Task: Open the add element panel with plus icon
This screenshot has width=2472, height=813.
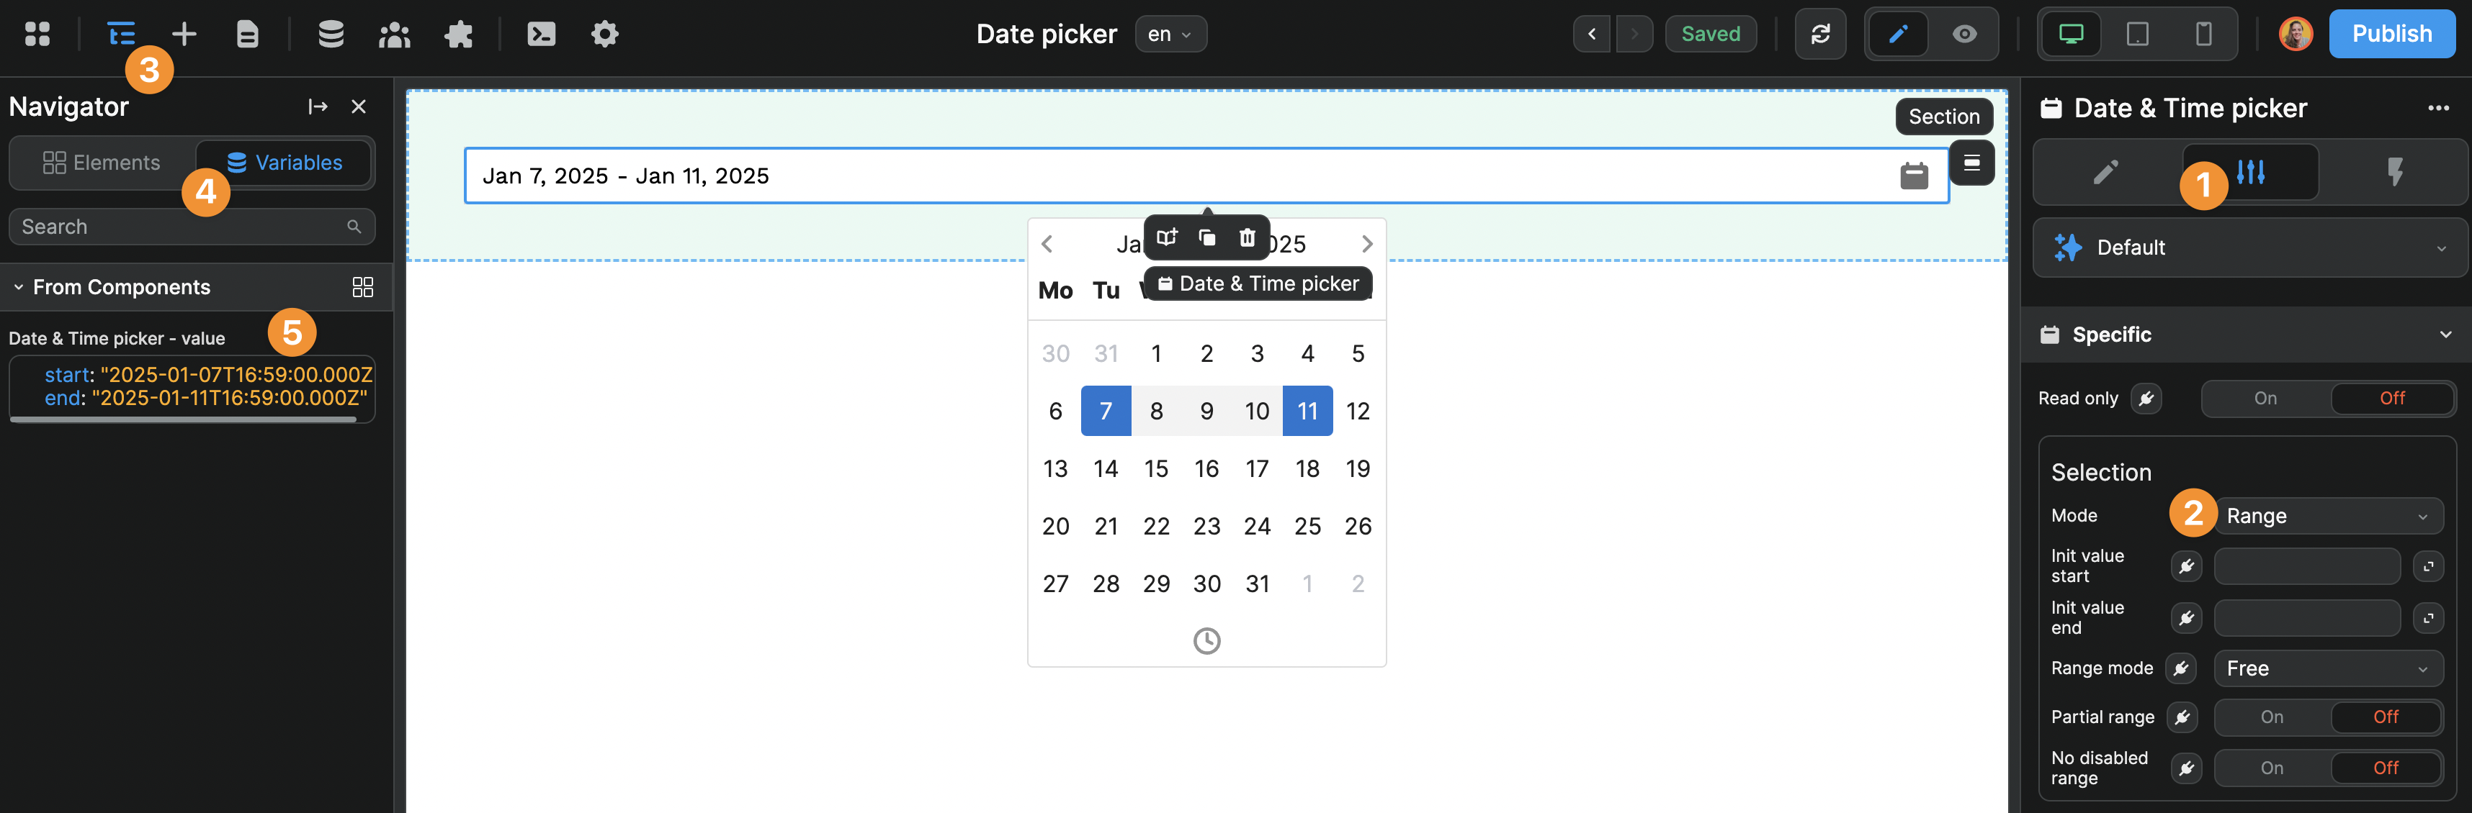Action: [183, 34]
